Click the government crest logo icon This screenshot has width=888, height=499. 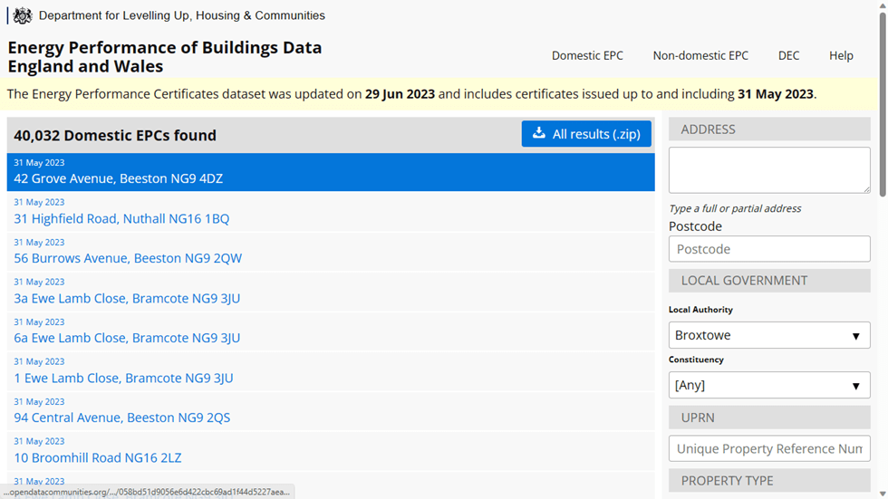click(x=23, y=15)
